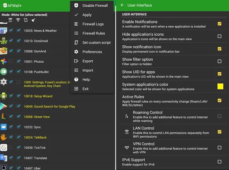Toggle Show notification icon checkbox
Image resolution: width=229 pixels, height=170 pixels.
tap(219, 49)
